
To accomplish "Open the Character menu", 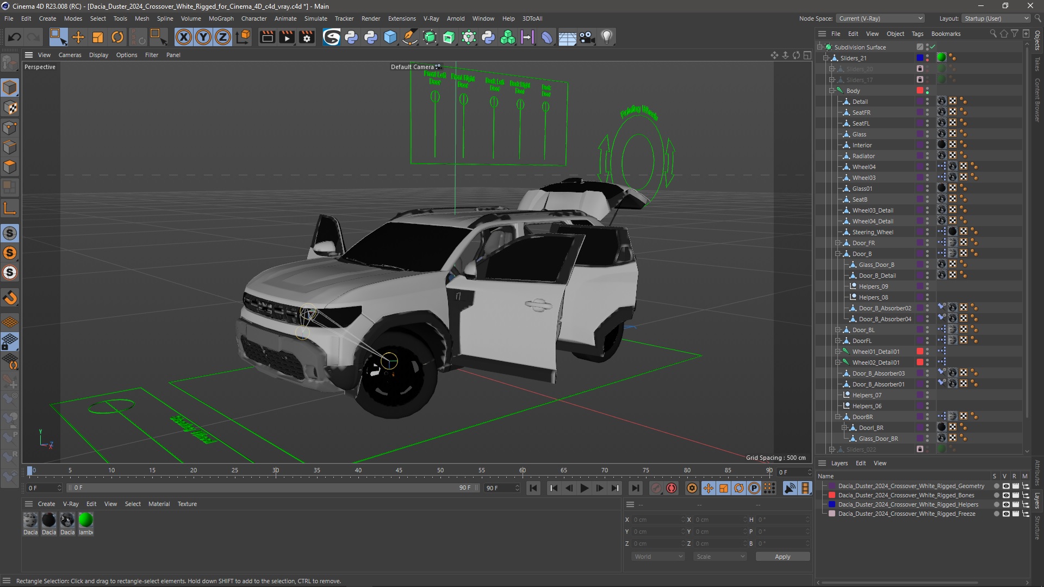I will coord(254,18).
